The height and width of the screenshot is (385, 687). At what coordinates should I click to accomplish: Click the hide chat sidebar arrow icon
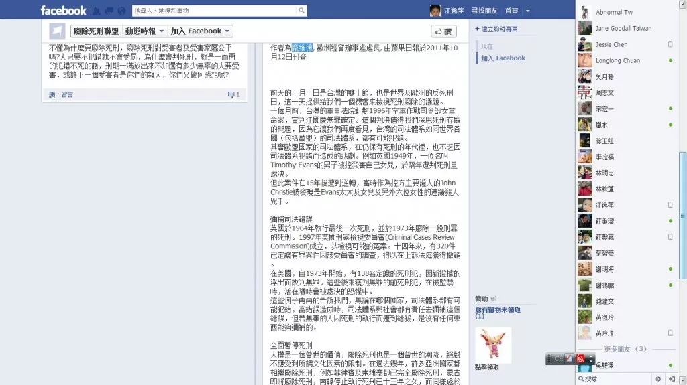point(672,379)
